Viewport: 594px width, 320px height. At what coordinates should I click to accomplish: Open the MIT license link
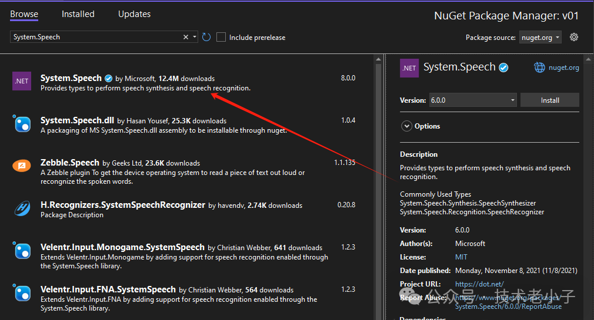[462, 257]
